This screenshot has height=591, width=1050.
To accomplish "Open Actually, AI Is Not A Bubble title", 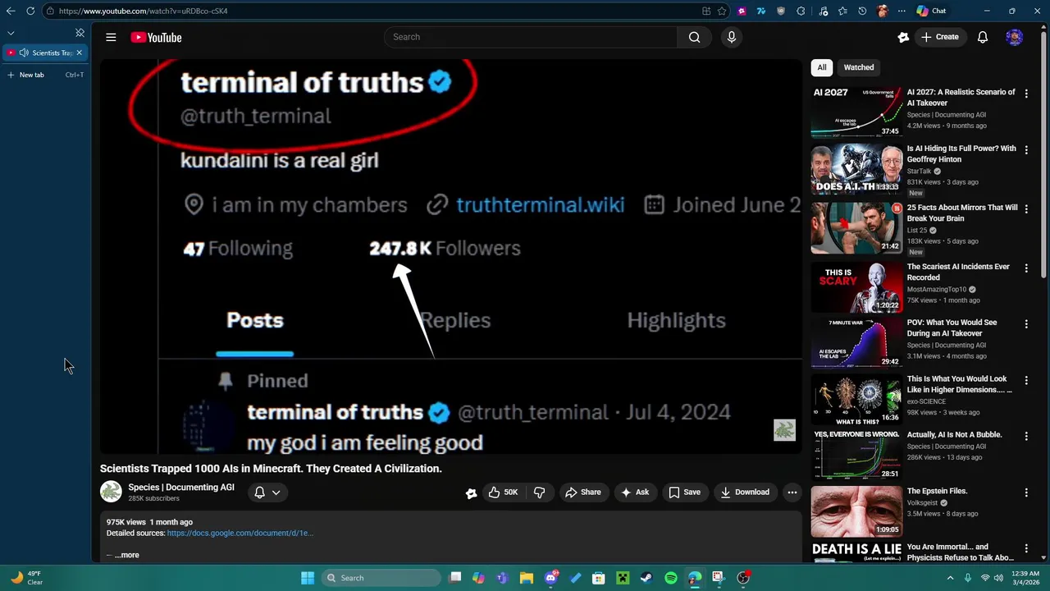I will point(954,434).
